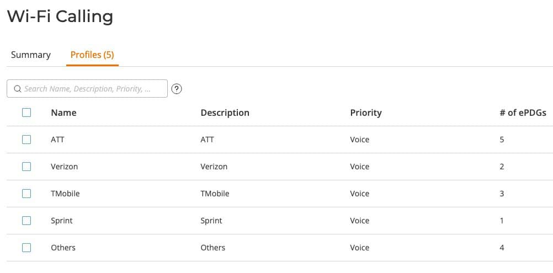The height and width of the screenshot is (273, 553).
Task: Focus the profile search field
Action: pyautogui.click(x=91, y=89)
